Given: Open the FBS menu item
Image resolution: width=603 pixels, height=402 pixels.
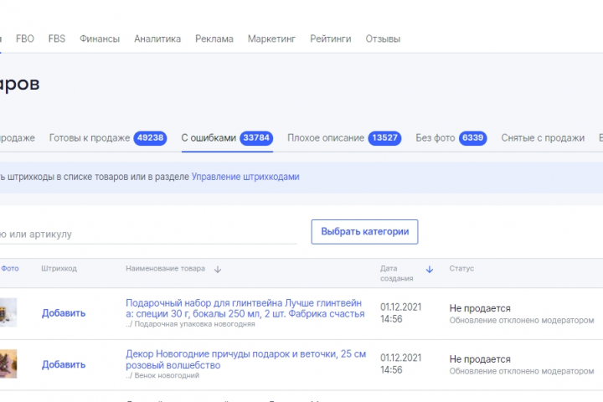Looking at the screenshot, I should pos(57,39).
